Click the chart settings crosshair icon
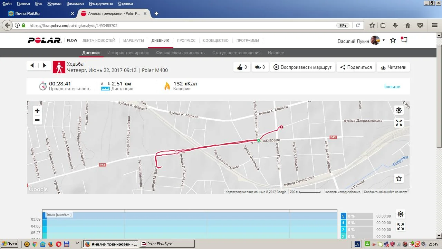Screen dimensions: 442x249 tap(401, 214)
